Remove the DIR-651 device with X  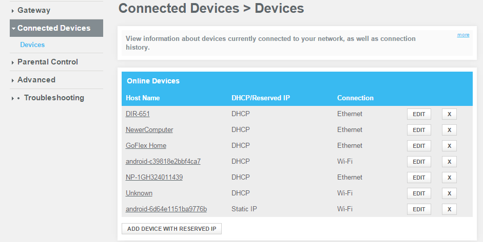(449, 114)
